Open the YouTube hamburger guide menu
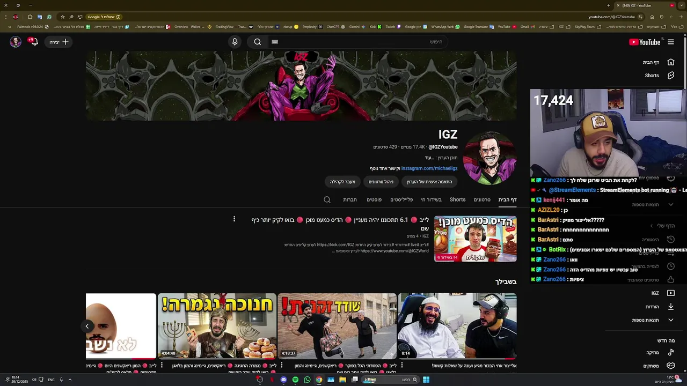Image resolution: width=687 pixels, height=386 pixels. point(671,42)
